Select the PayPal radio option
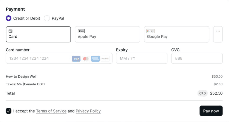This screenshot has height=122, width=229. tap(47, 18)
